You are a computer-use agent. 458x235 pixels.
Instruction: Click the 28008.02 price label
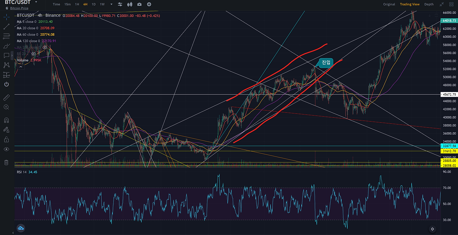click(x=449, y=165)
